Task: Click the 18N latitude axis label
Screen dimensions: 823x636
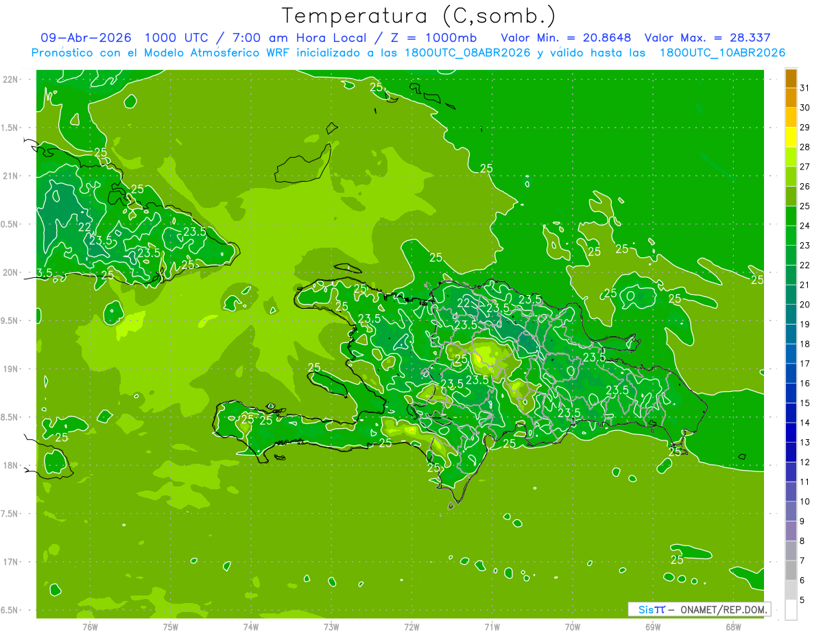Action: 12,465
